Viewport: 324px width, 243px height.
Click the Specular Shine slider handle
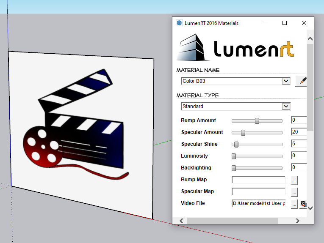[x=236, y=145]
